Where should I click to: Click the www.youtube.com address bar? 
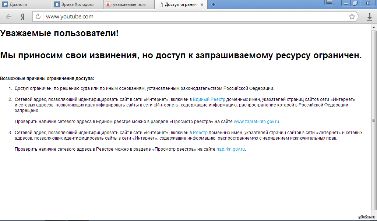(195, 17)
